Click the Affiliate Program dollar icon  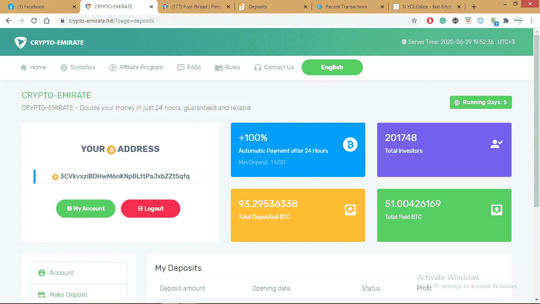tap(113, 68)
